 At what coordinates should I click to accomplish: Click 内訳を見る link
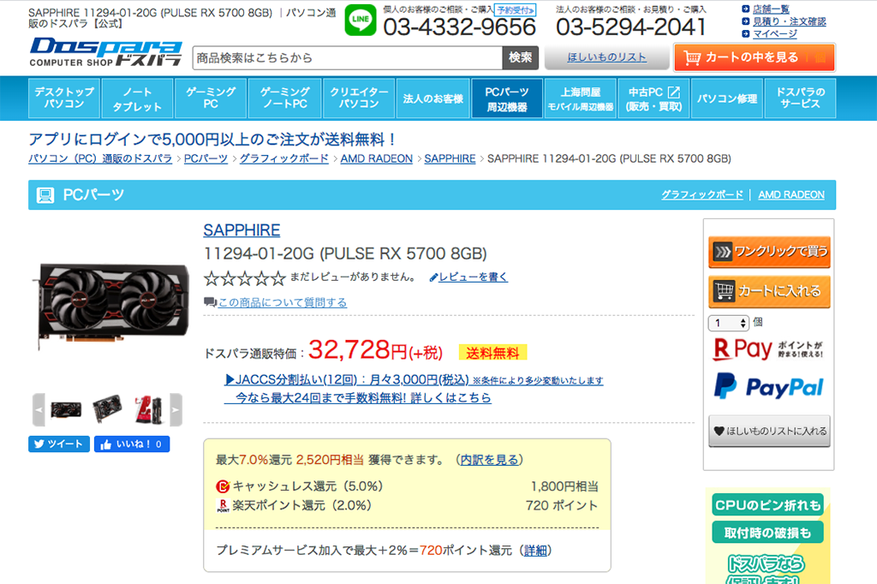click(x=489, y=460)
